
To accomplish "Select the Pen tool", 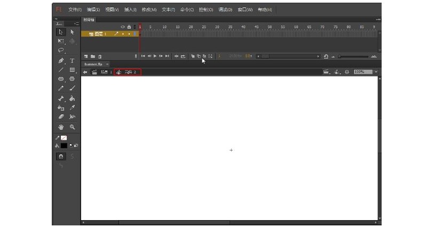I will (61, 61).
